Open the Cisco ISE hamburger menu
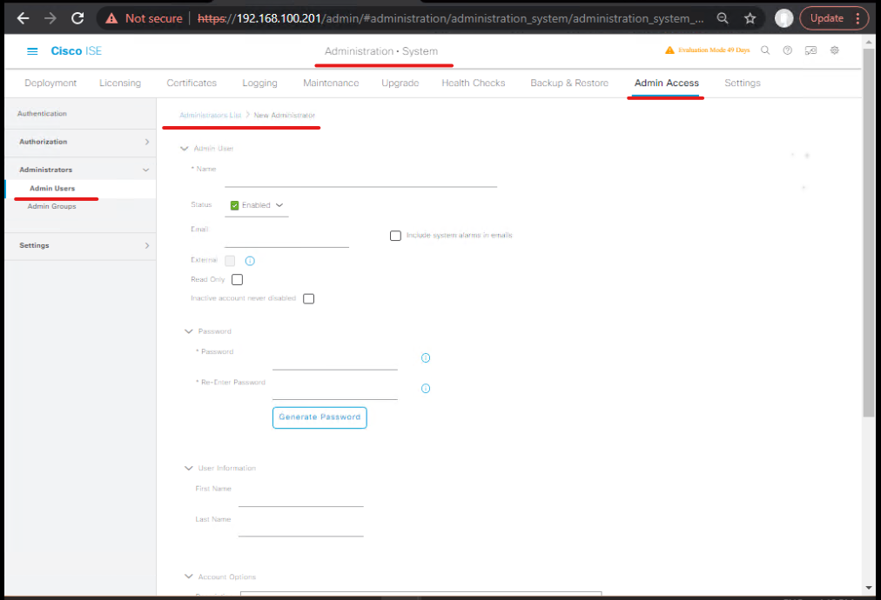 point(32,51)
